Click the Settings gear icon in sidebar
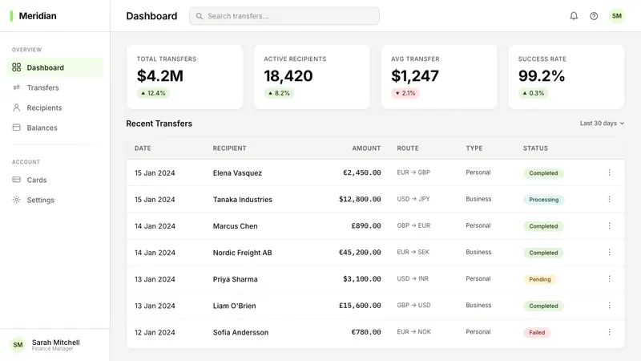The width and height of the screenshot is (641, 361). coord(16,199)
